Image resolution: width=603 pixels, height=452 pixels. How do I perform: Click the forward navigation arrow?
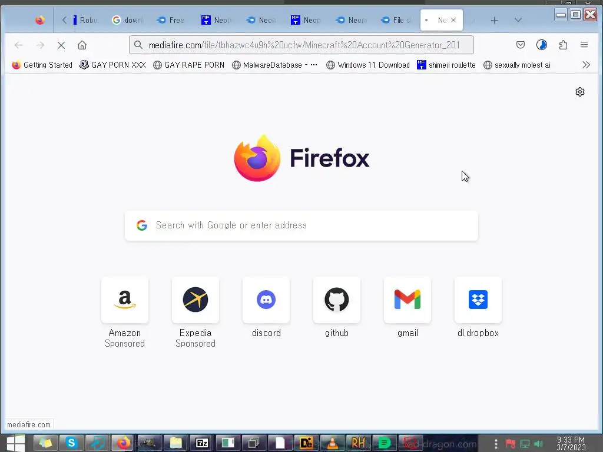point(39,45)
